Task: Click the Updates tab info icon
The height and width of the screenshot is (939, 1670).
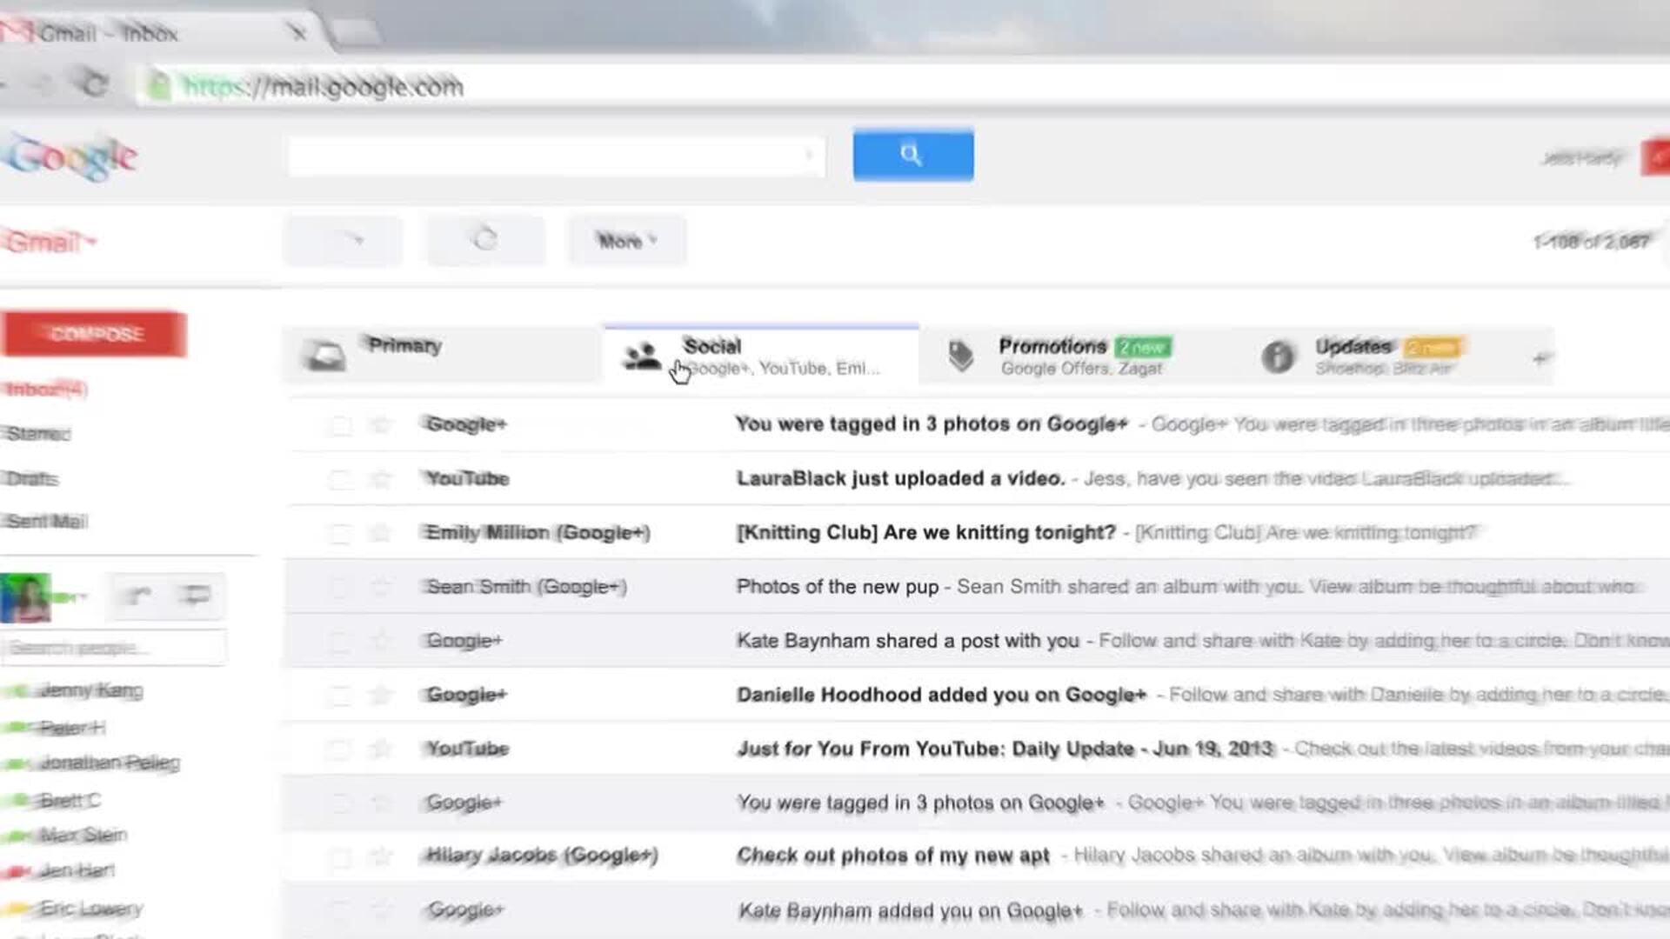Action: pyautogui.click(x=1278, y=357)
